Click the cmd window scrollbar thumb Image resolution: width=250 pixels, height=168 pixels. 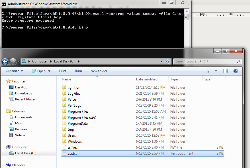point(187,17)
